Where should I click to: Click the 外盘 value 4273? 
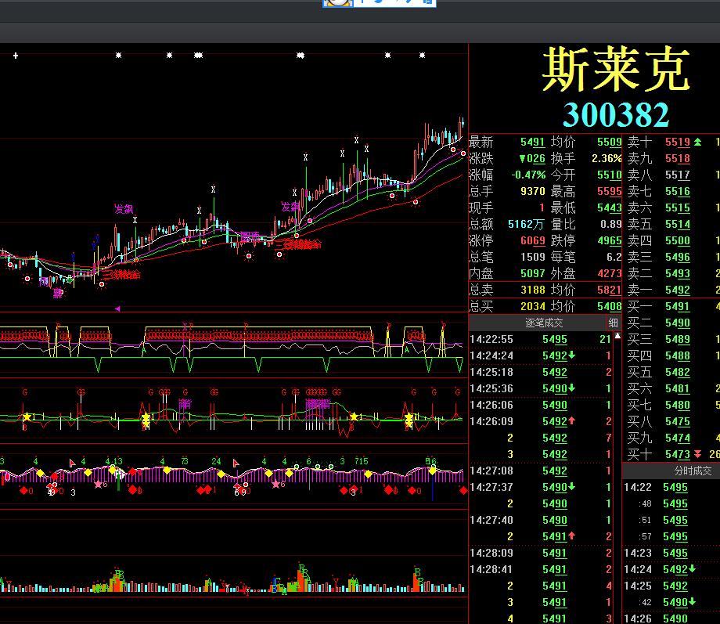[609, 273]
